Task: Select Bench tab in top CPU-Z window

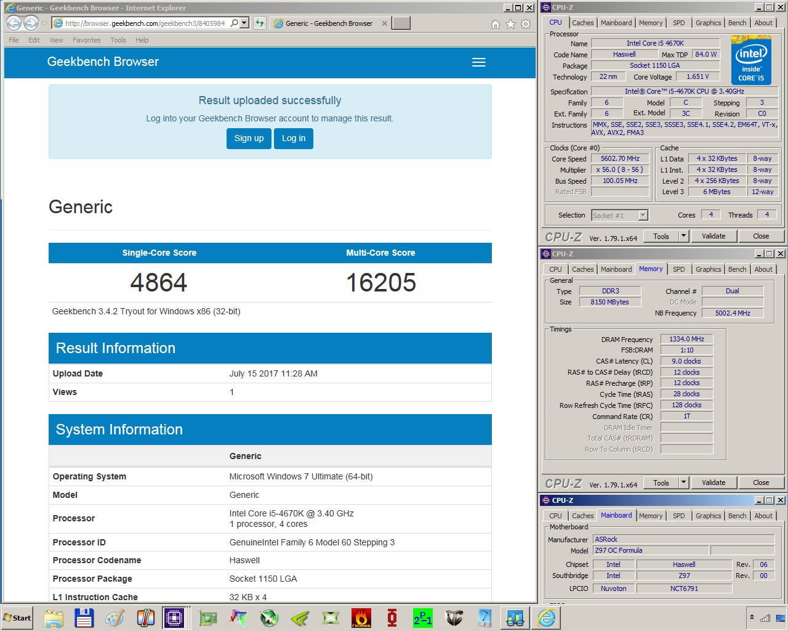Action: (x=737, y=23)
